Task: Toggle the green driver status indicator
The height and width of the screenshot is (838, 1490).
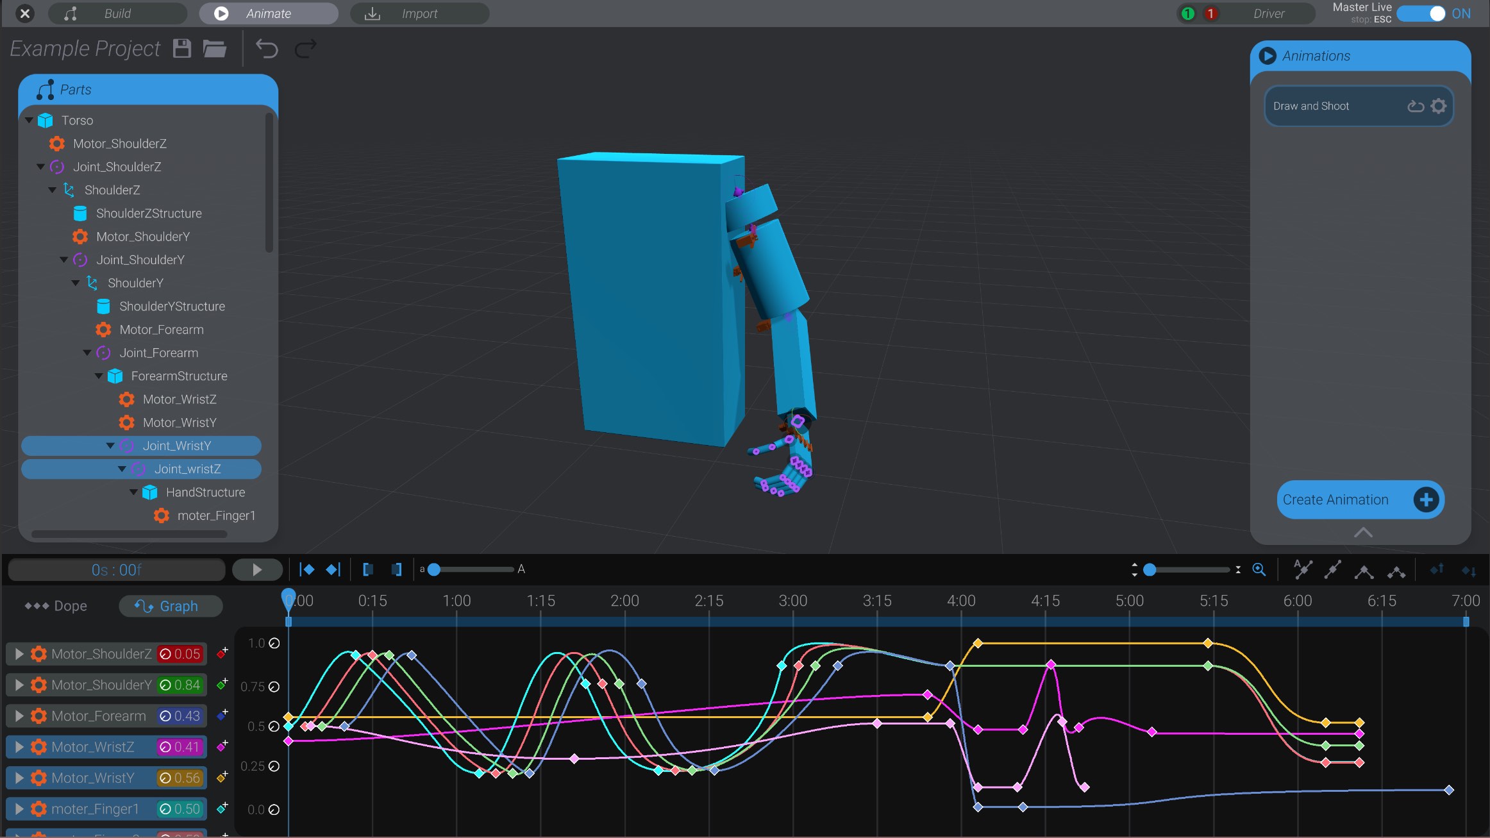Action: 1186,13
